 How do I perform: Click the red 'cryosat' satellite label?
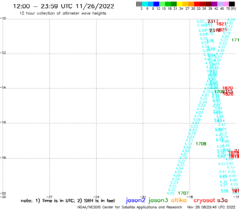tap(204, 200)
